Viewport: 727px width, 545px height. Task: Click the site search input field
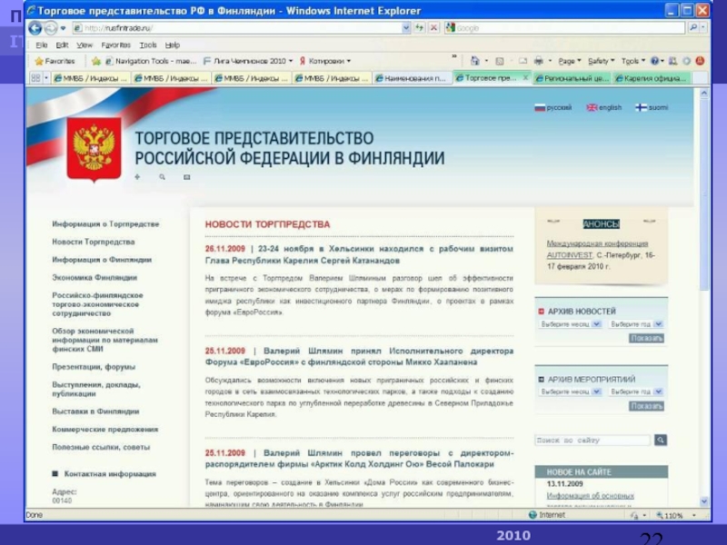(593, 440)
